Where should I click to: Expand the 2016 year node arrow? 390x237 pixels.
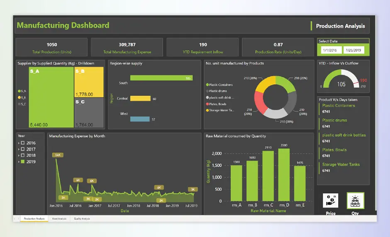coord(19,143)
